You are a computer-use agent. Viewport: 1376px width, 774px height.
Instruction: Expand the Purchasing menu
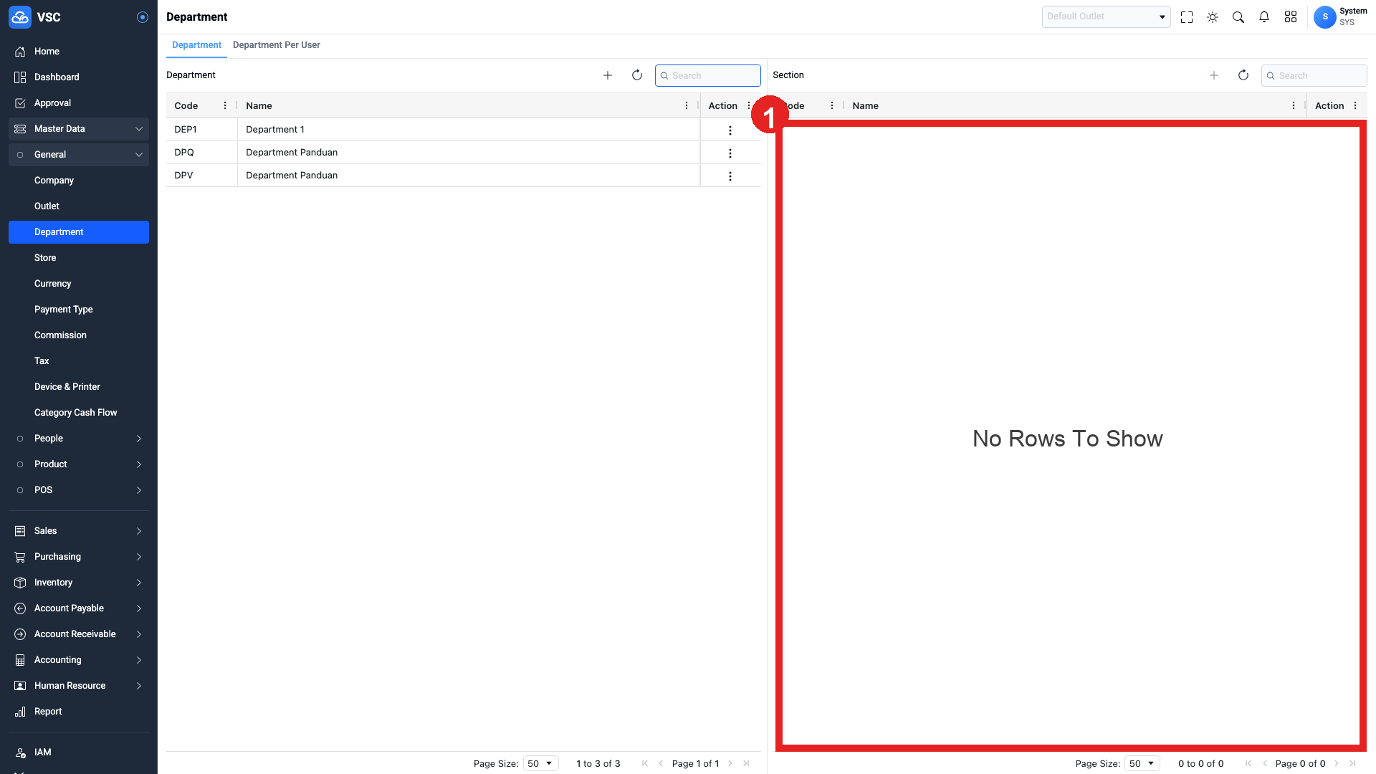click(79, 557)
